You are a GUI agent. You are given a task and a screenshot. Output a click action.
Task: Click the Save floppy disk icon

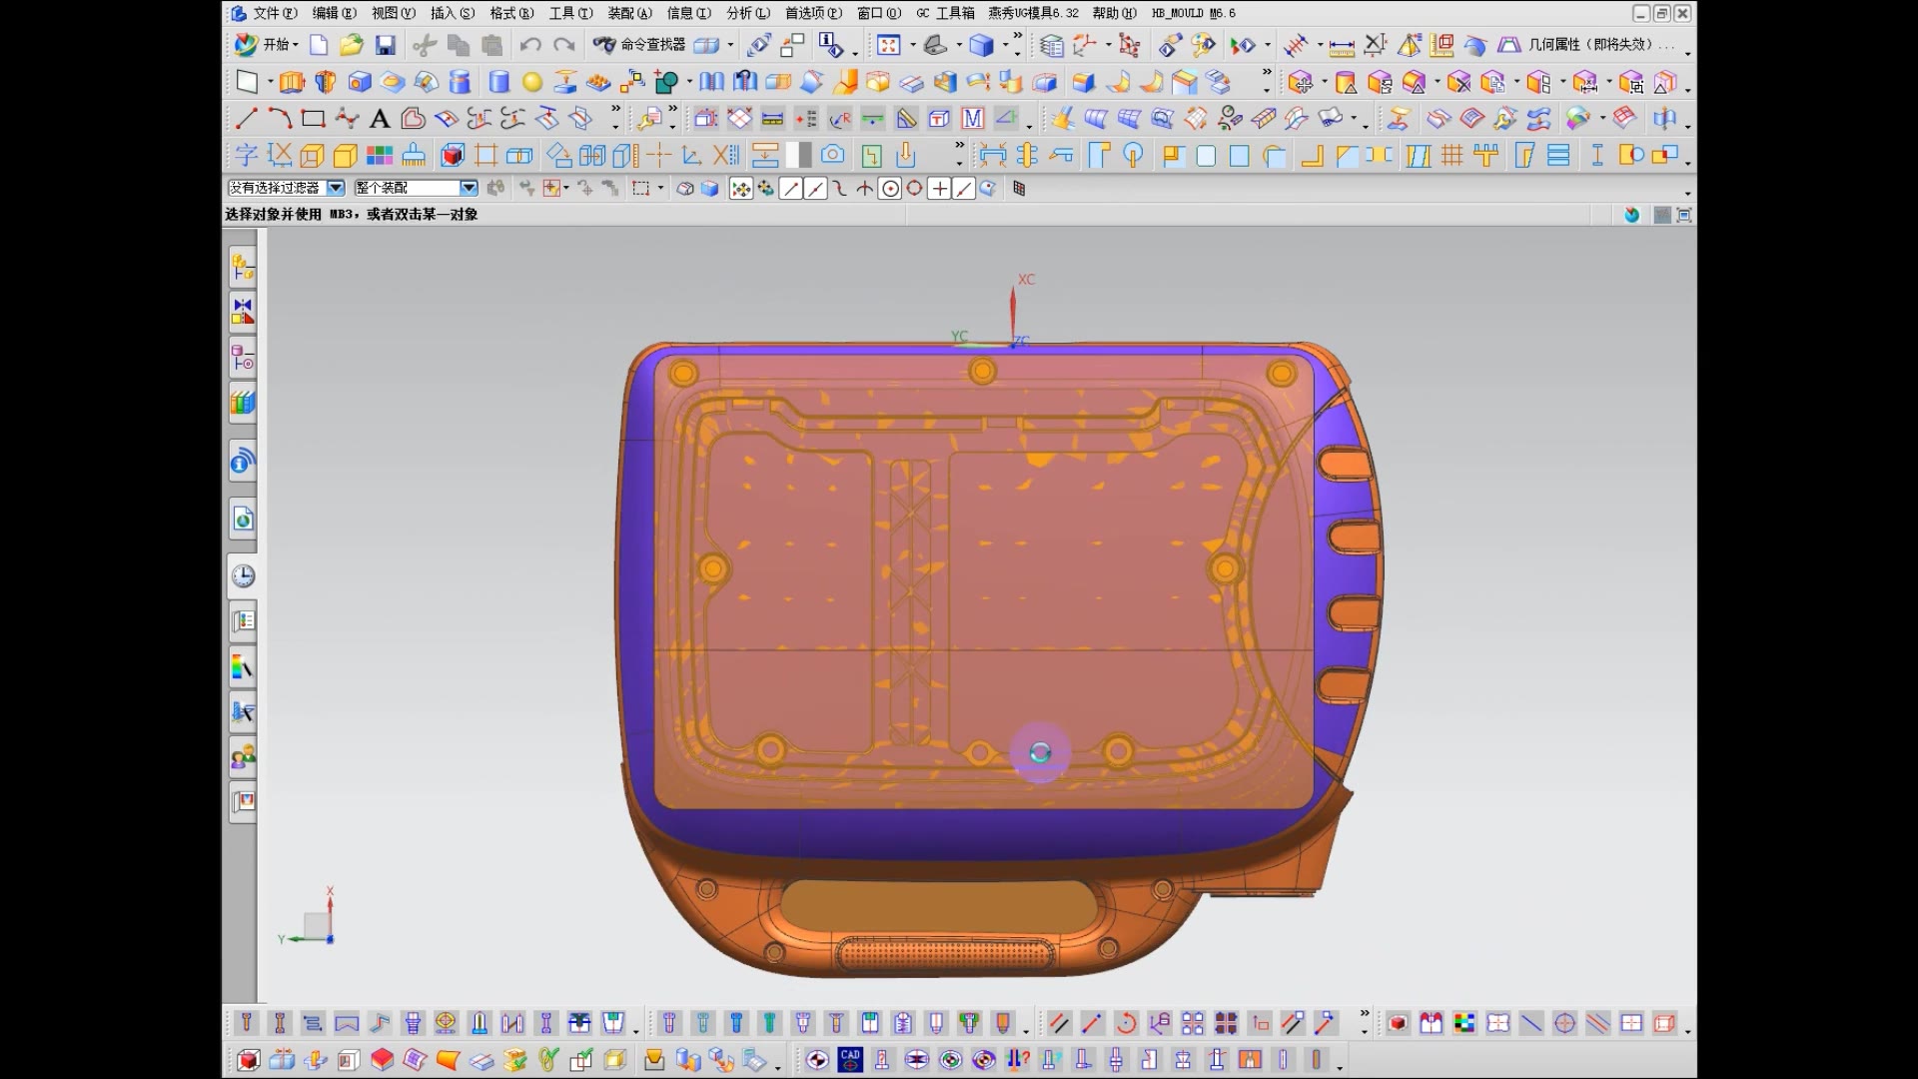[x=386, y=45]
